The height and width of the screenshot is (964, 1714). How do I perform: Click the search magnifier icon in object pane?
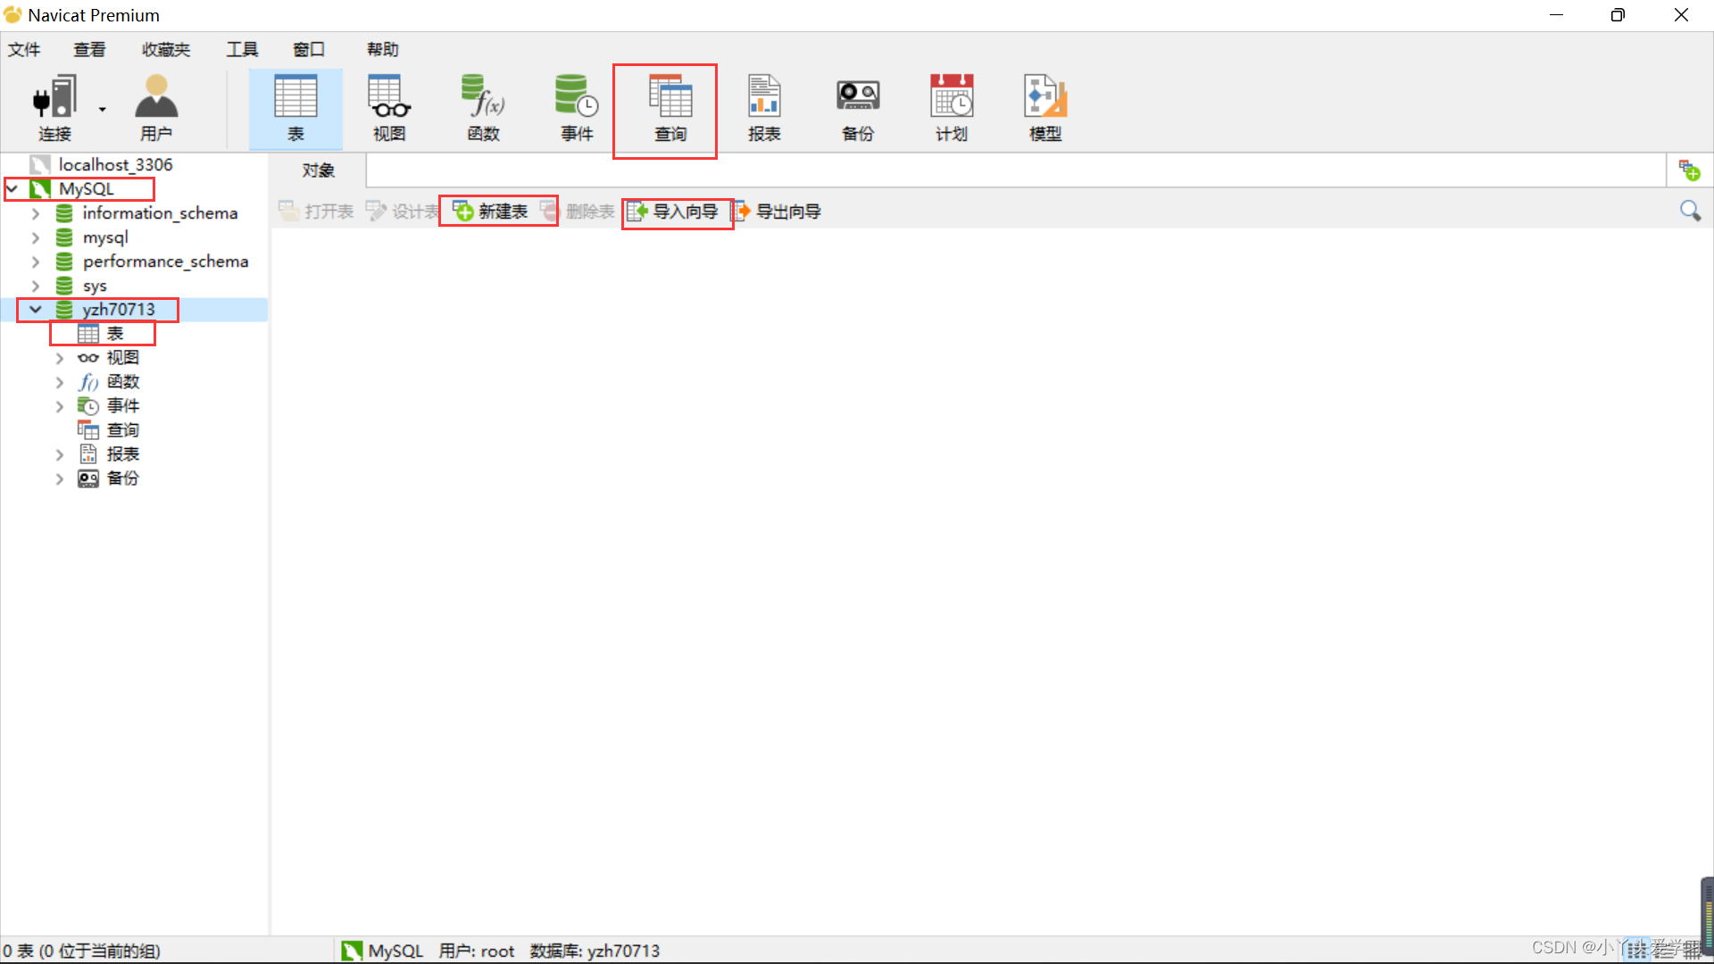tap(1690, 211)
